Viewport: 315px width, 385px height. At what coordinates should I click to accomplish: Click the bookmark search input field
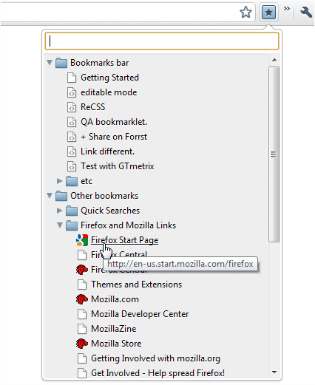tap(162, 41)
